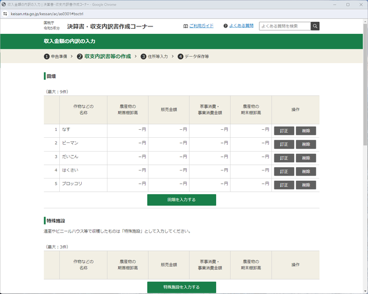Click 削除 button for だいこん row

[x=306, y=158]
